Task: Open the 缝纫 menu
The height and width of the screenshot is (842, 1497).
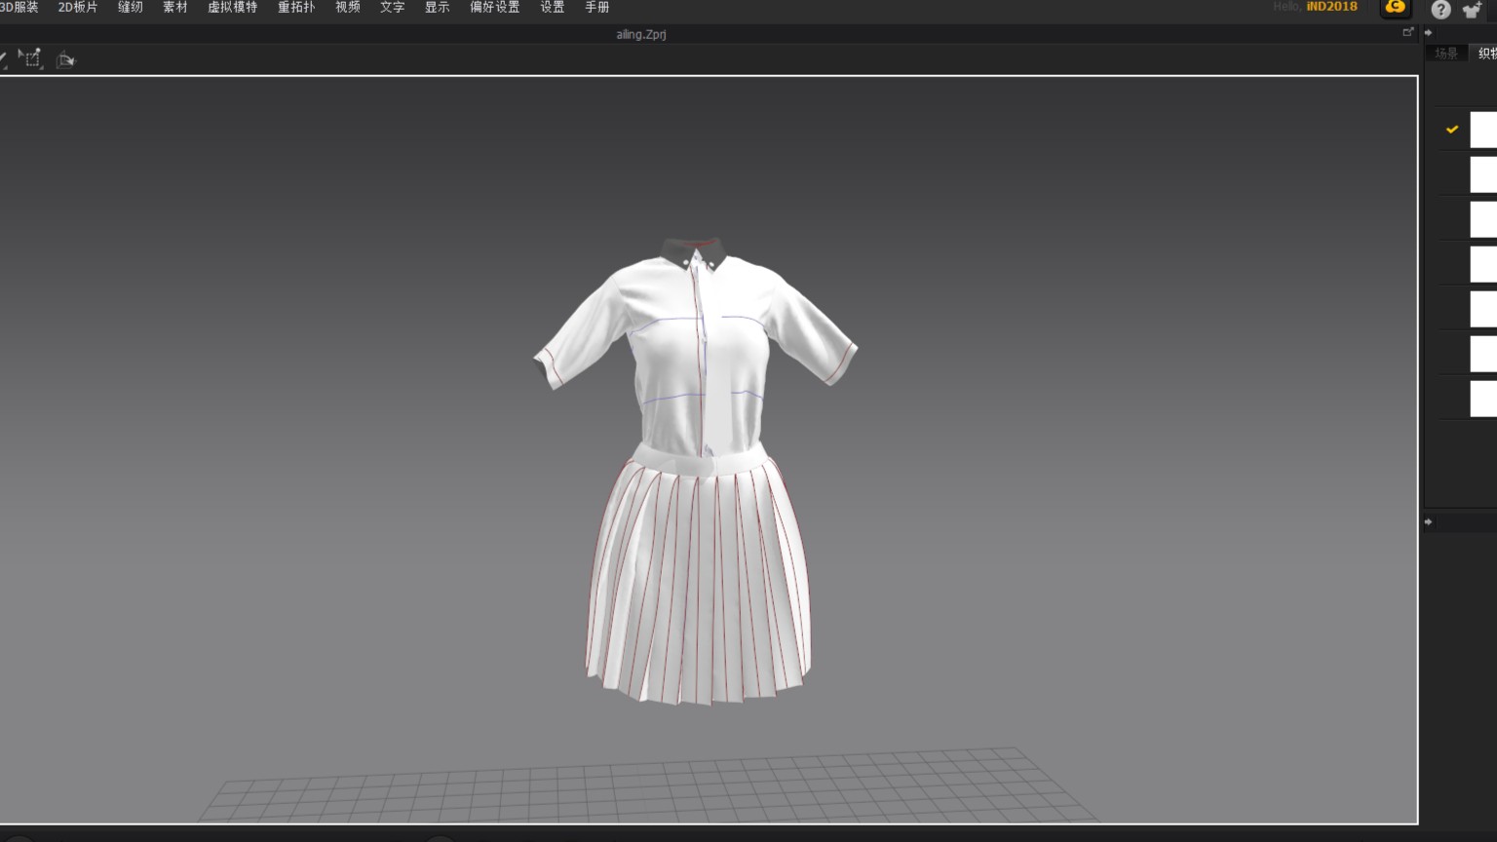Action: pos(131,8)
